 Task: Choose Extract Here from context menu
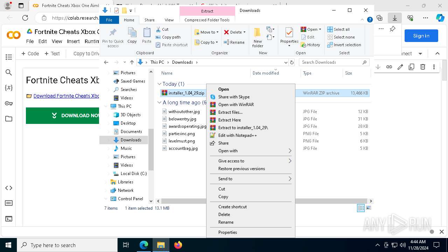pos(251,120)
